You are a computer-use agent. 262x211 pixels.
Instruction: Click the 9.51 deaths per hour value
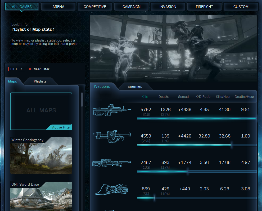click(x=245, y=109)
